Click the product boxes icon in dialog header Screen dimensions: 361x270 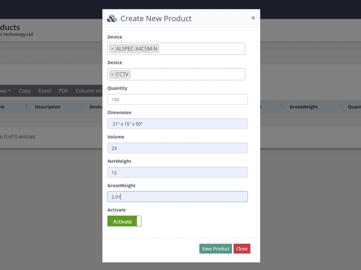coord(112,19)
